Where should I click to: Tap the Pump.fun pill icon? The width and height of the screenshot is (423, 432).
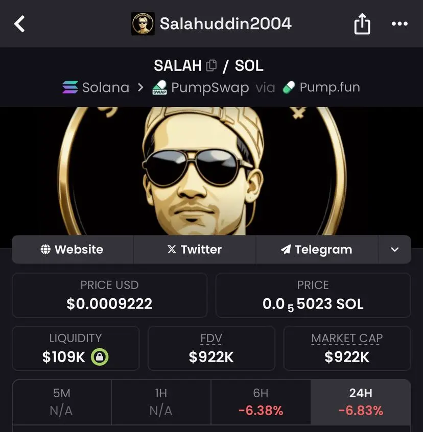(x=289, y=87)
